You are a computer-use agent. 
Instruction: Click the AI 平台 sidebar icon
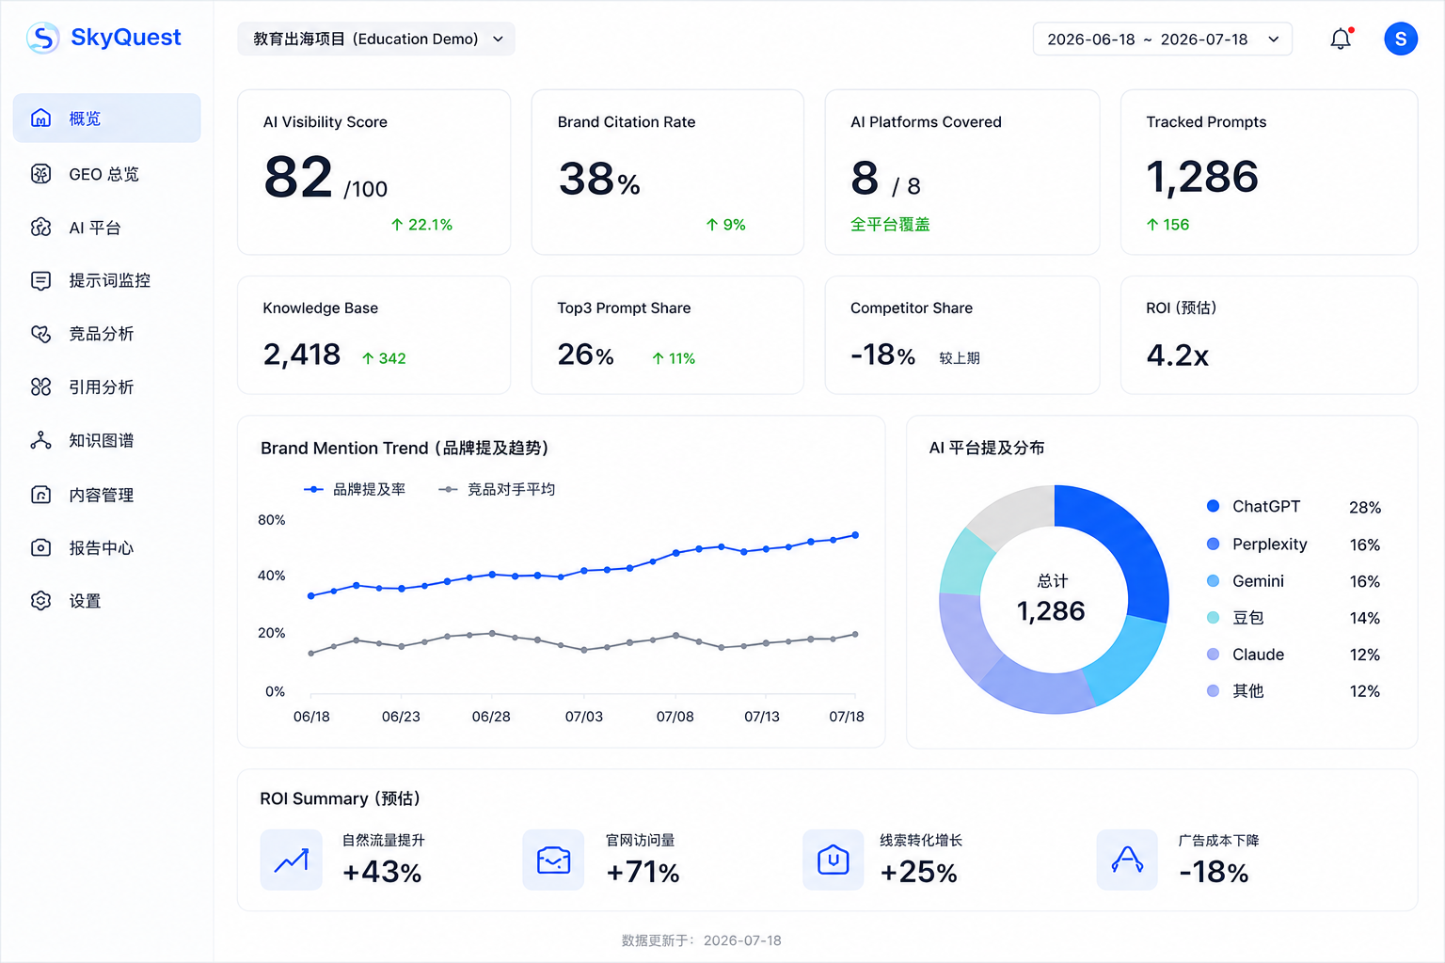click(x=40, y=228)
